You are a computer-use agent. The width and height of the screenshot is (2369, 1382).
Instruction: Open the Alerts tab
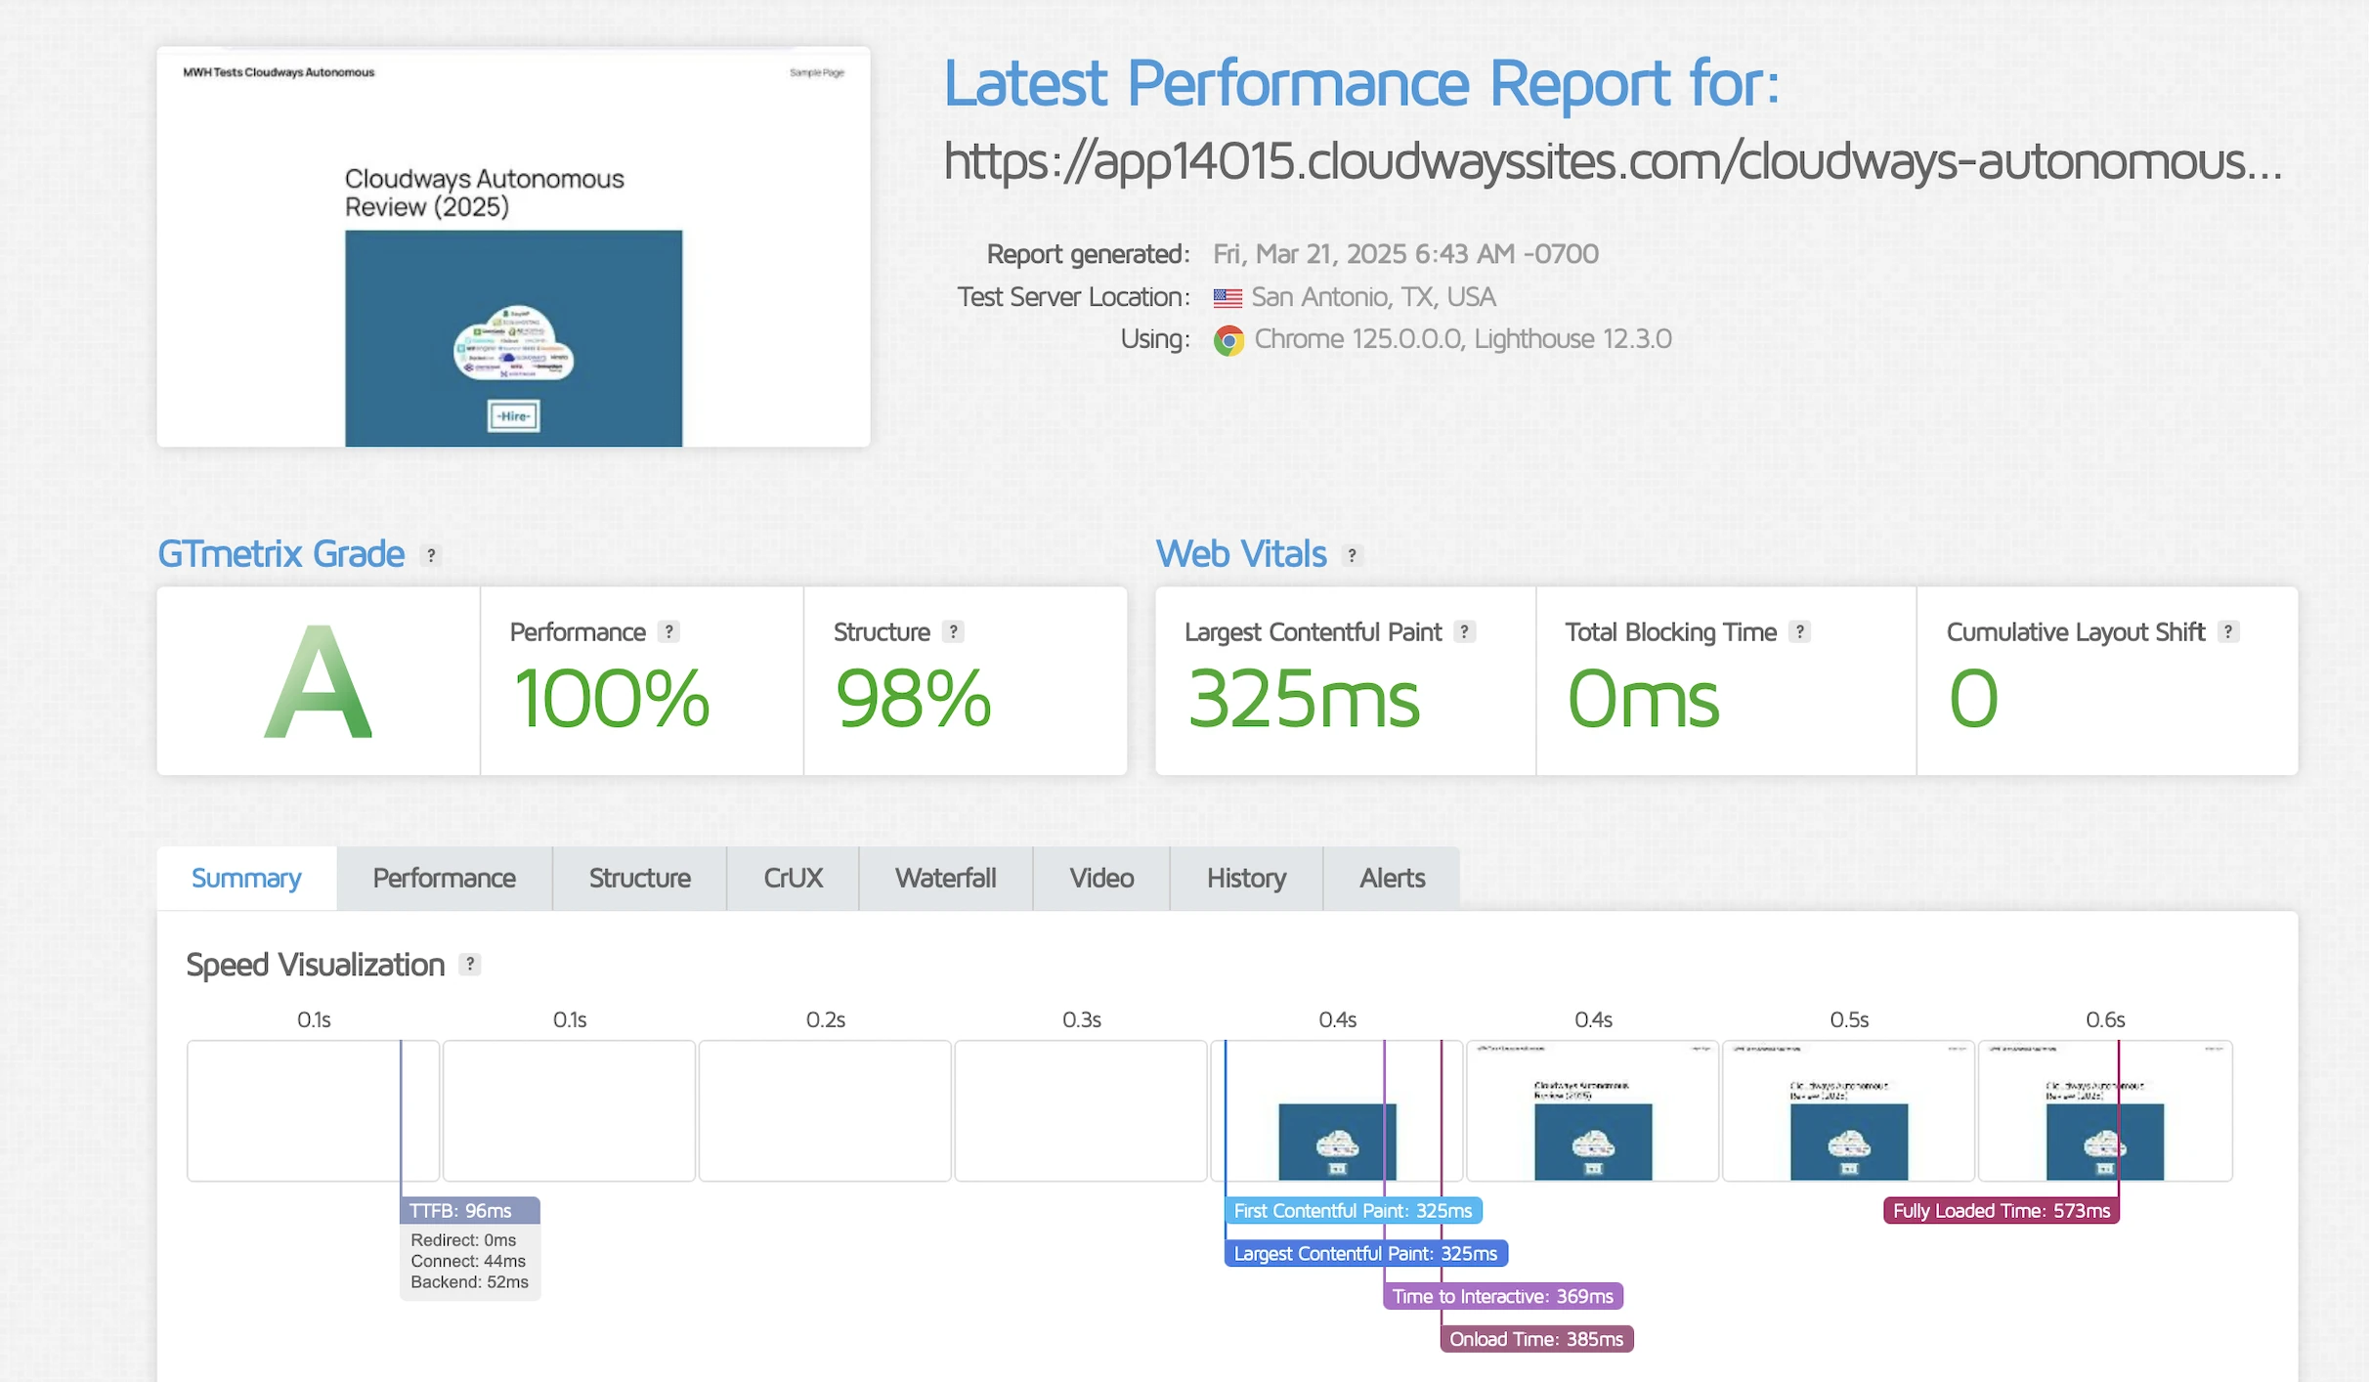1392,878
